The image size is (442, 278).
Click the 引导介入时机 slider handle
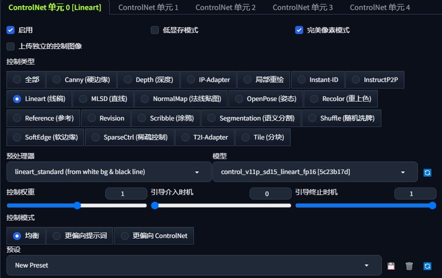click(155, 205)
